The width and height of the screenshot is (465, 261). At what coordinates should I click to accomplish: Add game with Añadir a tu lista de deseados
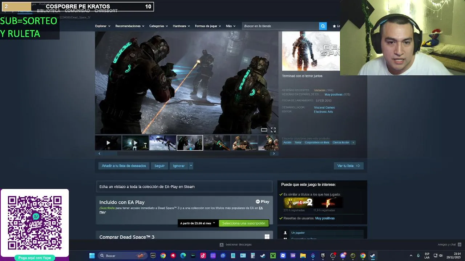tap(124, 166)
